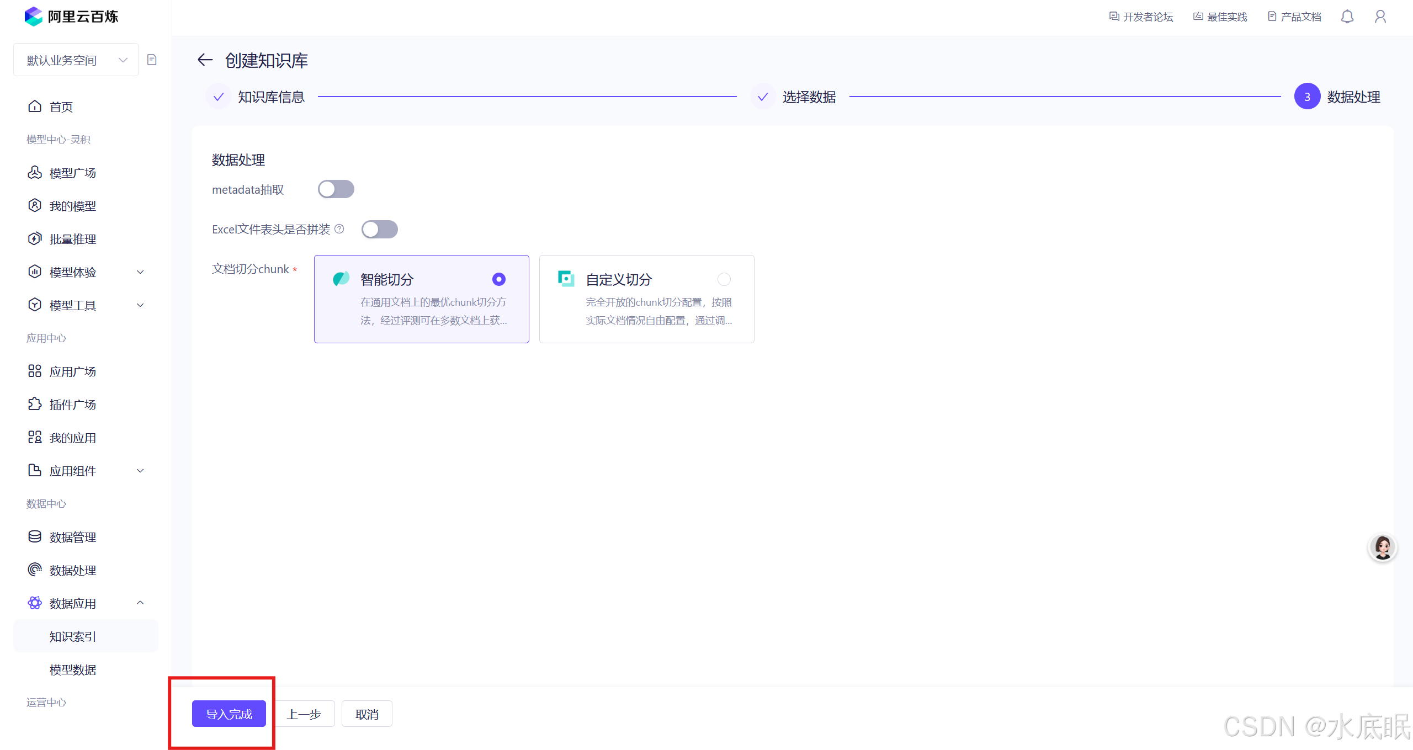Click the help icon beside Excel文件表头是否拼装
This screenshot has width=1413, height=750.
pyautogui.click(x=339, y=228)
